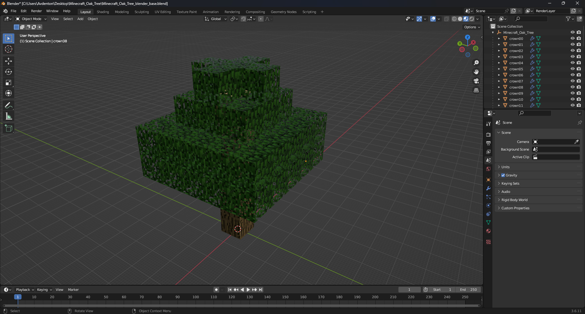Select the Transform tool

pyautogui.click(x=9, y=93)
